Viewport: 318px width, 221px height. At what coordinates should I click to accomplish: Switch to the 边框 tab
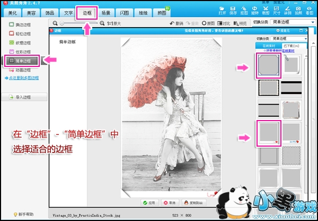click(x=87, y=12)
